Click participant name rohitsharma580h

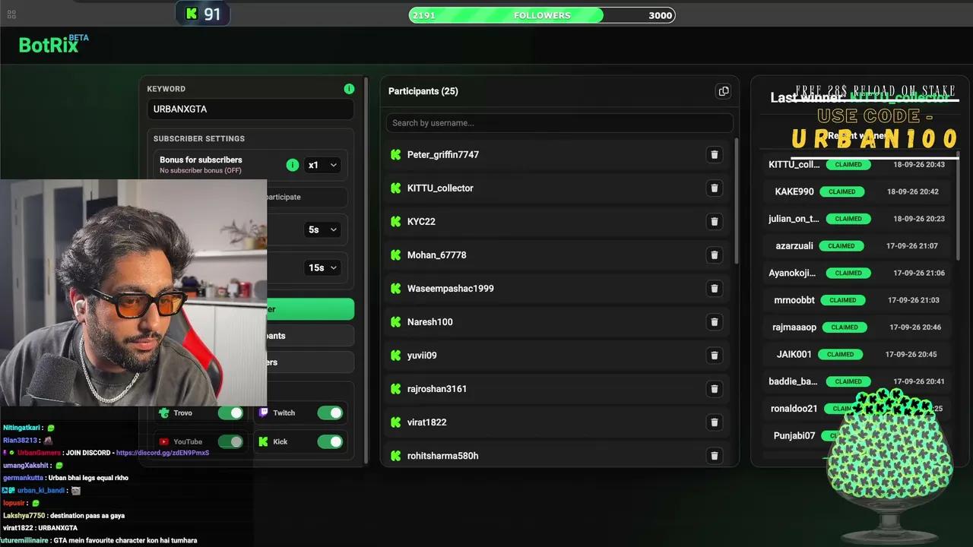click(443, 456)
